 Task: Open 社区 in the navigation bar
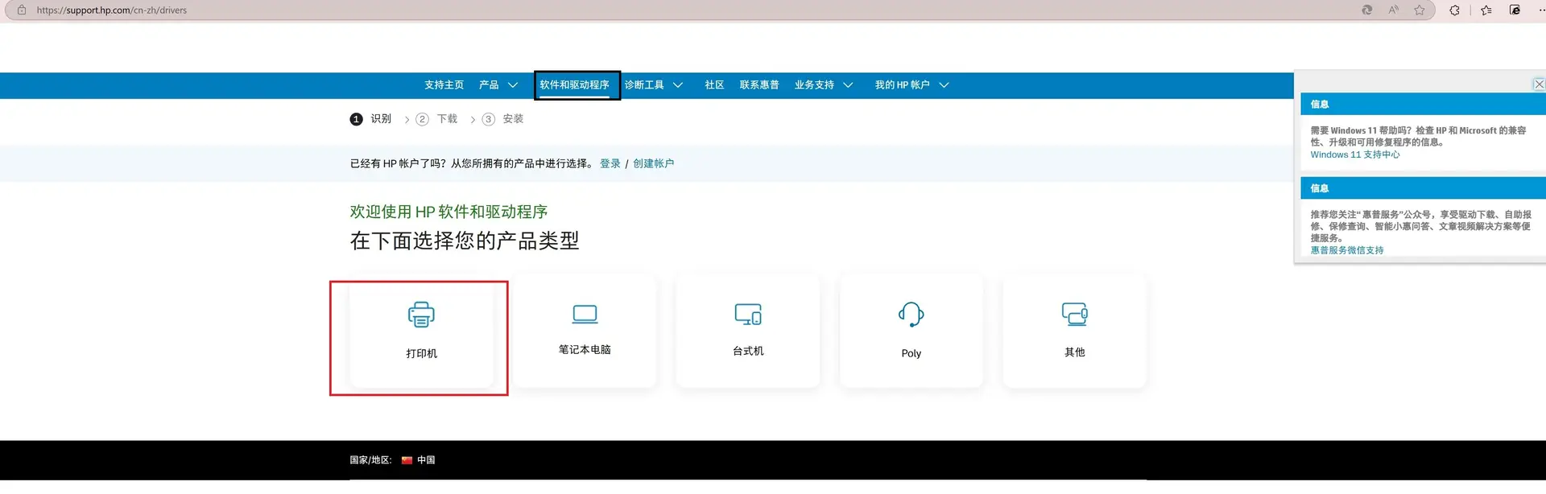[x=714, y=85]
